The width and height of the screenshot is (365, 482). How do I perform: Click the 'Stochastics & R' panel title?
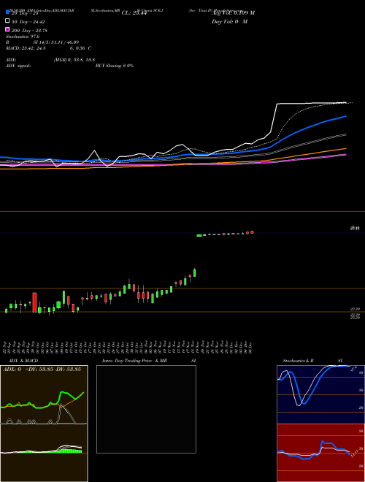[298, 361]
